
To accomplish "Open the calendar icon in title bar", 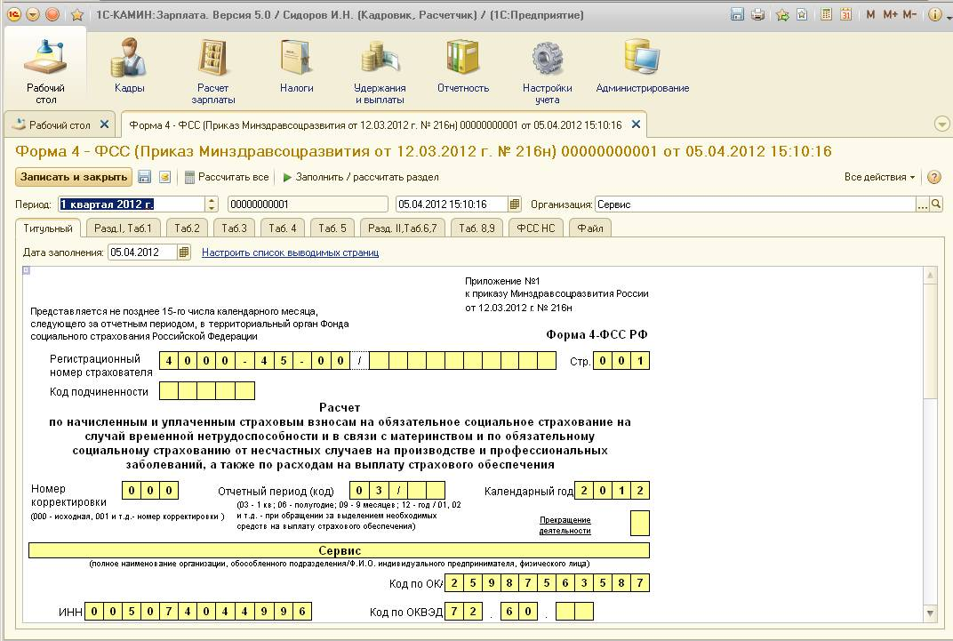I will pyautogui.click(x=845, y=14).
